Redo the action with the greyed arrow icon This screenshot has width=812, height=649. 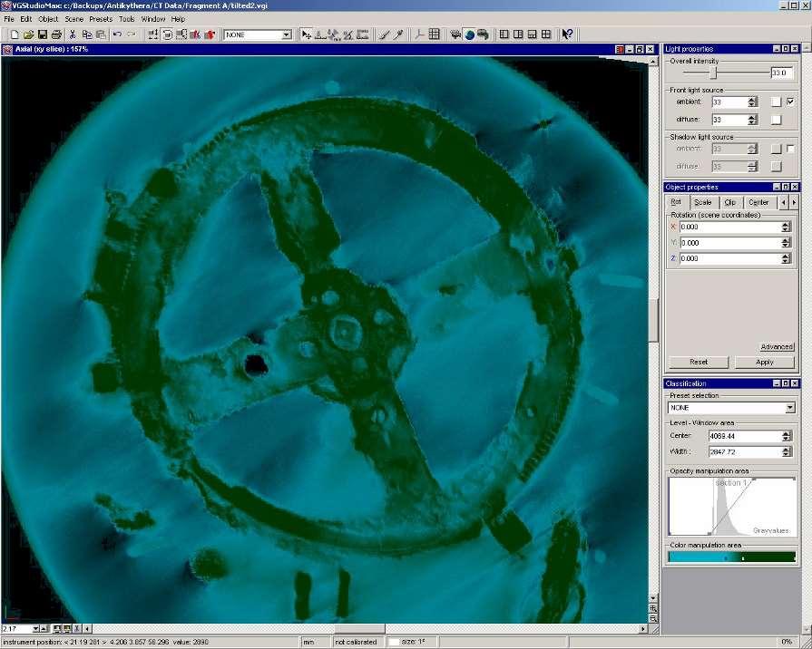(x=132, y=34)
